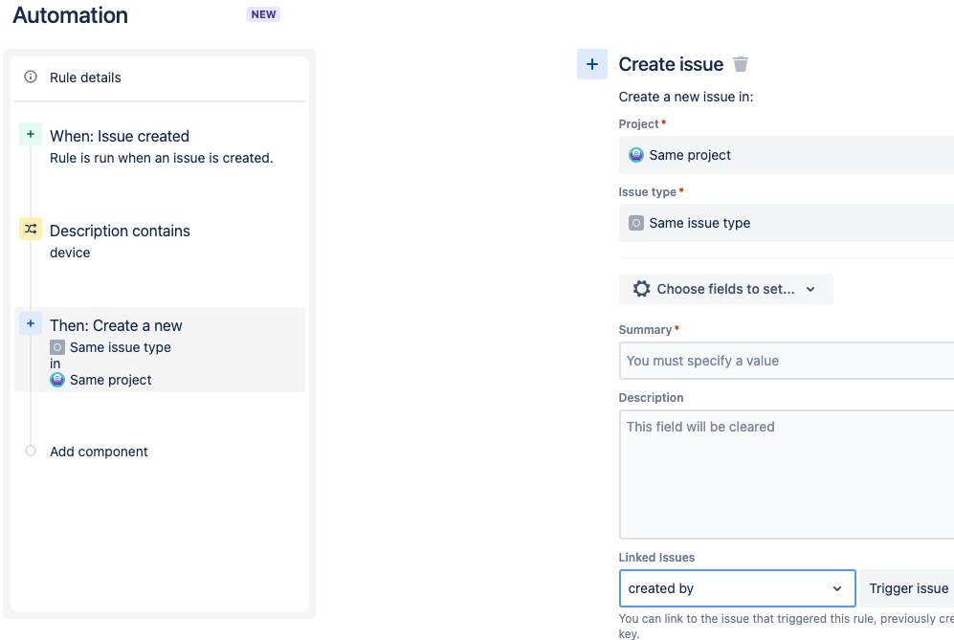Click Add component
Image resolution: width=954 pixels, height=640 pixels.
[x=99, y=452]
